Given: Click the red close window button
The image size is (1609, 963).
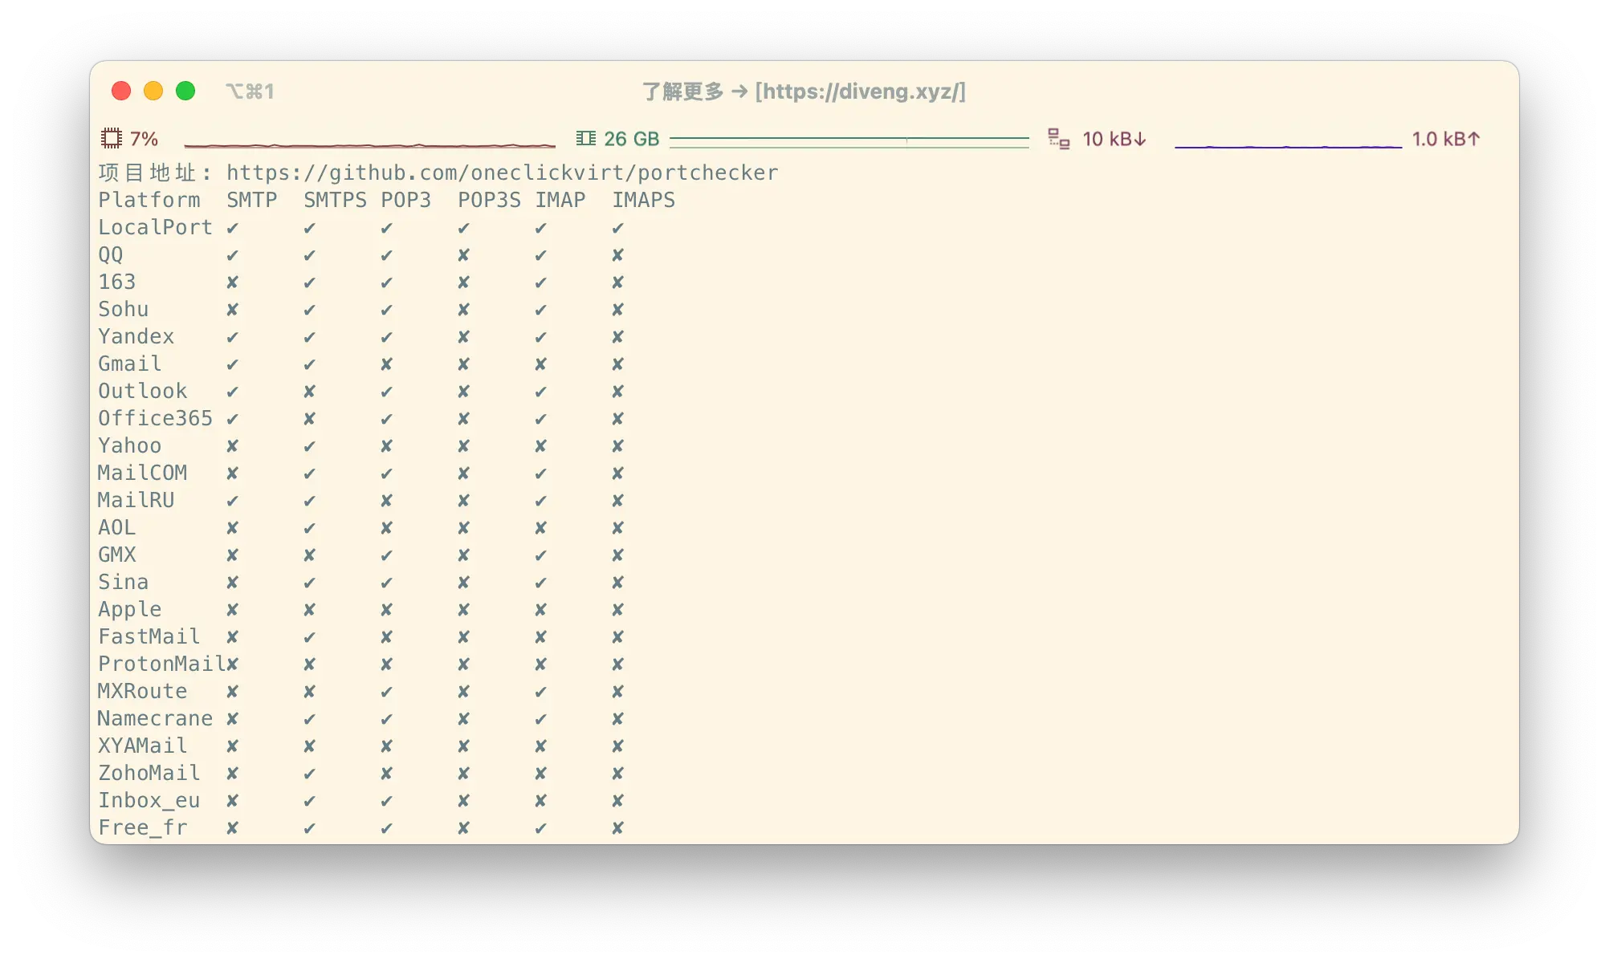Looking at the screenshot, I should pos(121,91).
